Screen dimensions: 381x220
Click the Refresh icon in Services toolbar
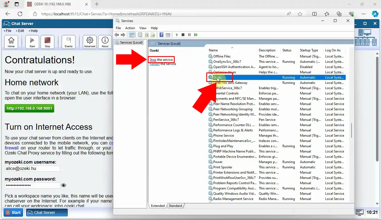[146, 35]
